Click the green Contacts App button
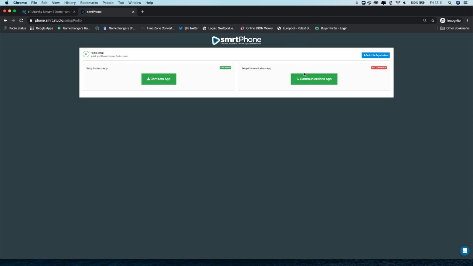 point(159,79)
